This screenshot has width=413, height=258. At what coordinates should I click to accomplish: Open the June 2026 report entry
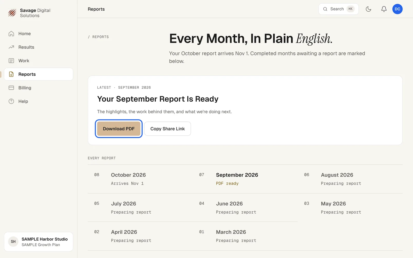[x=245, y=208]
